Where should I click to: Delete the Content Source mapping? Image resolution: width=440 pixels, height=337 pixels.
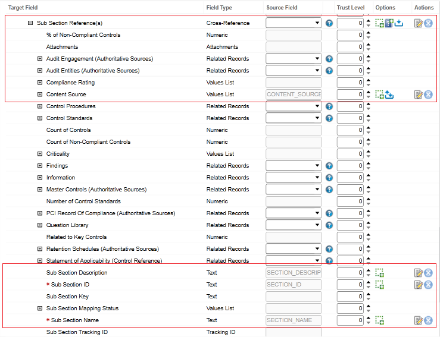tap(428, 95)
